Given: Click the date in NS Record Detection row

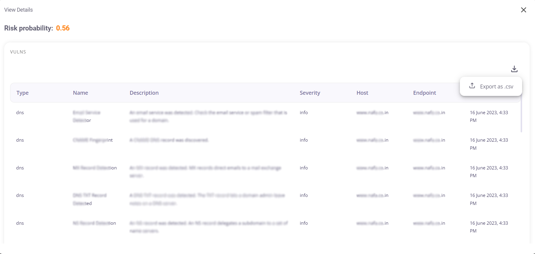Looking at the screenshot, I should coord(489,227).
